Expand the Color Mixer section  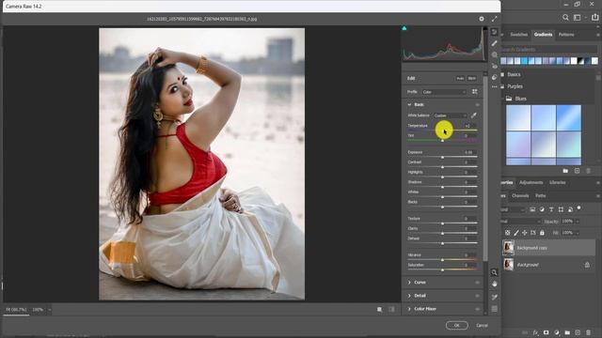click(409, 309)
